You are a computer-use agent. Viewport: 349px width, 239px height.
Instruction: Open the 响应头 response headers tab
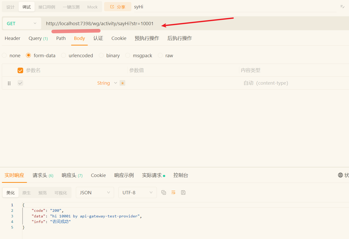72,175
